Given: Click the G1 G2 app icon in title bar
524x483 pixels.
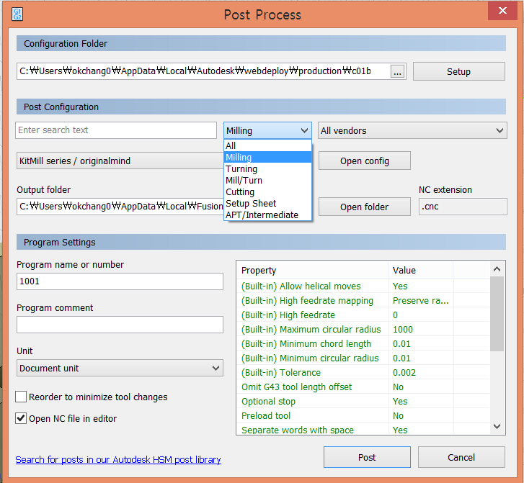Looking at the screenshot, I should [17, 14].
